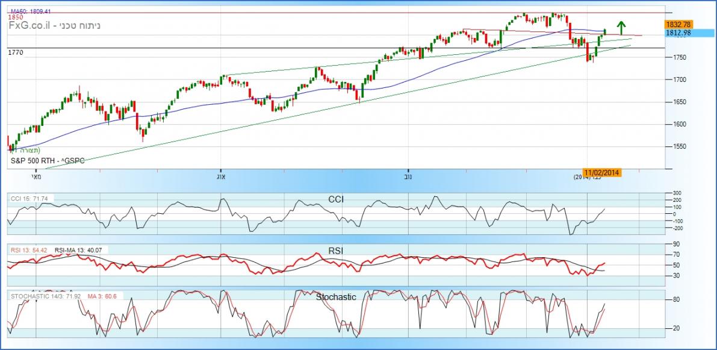Click the CCI panel title

pyautogui.click(x=336, y=199)
